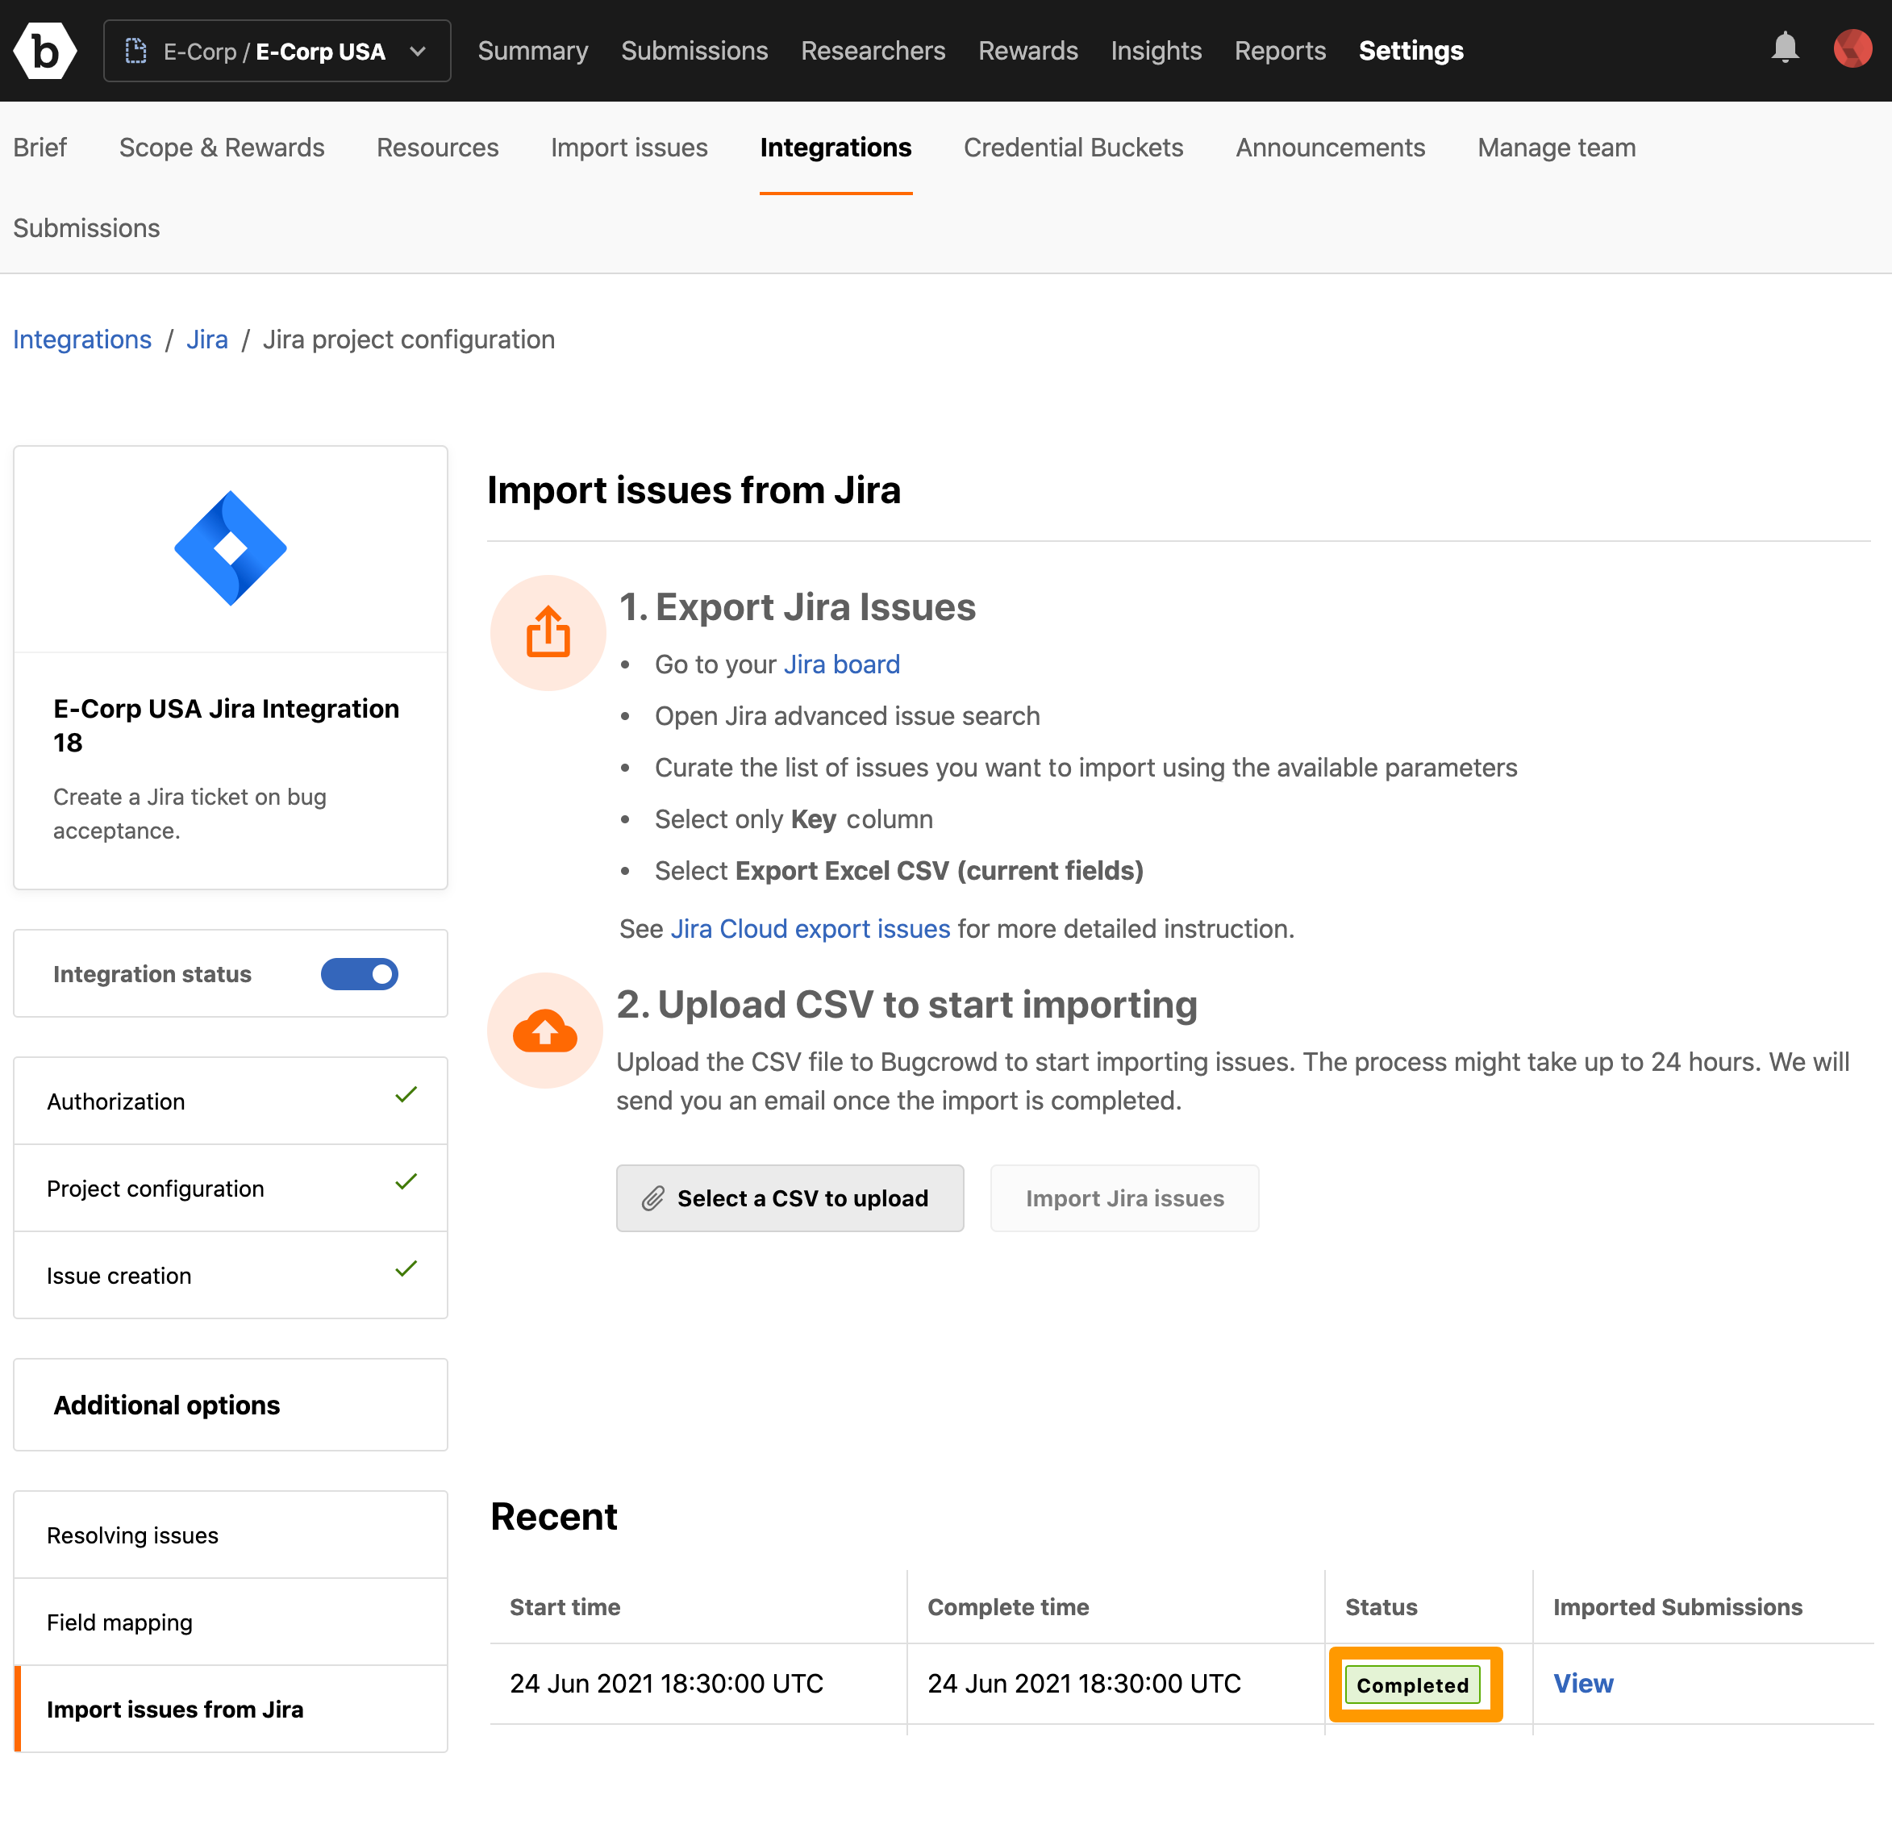Viewport: 1892px width, 1845px height.
Task: Click the Additional options heading
Action: (167, 1405)
